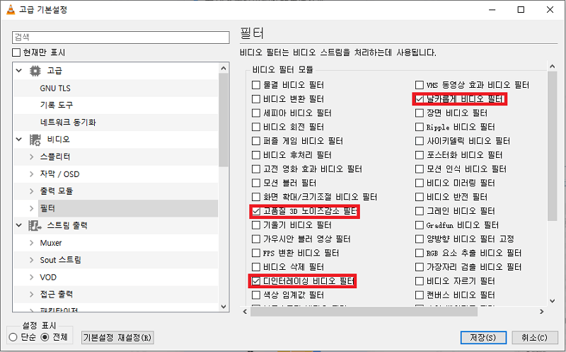
Task: Click the tree panel vertical scrollbar thumb
Action: point(224,120)
